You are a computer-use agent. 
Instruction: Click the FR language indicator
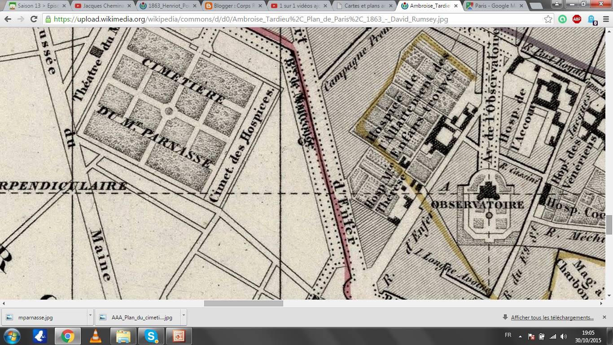(508, 336)
